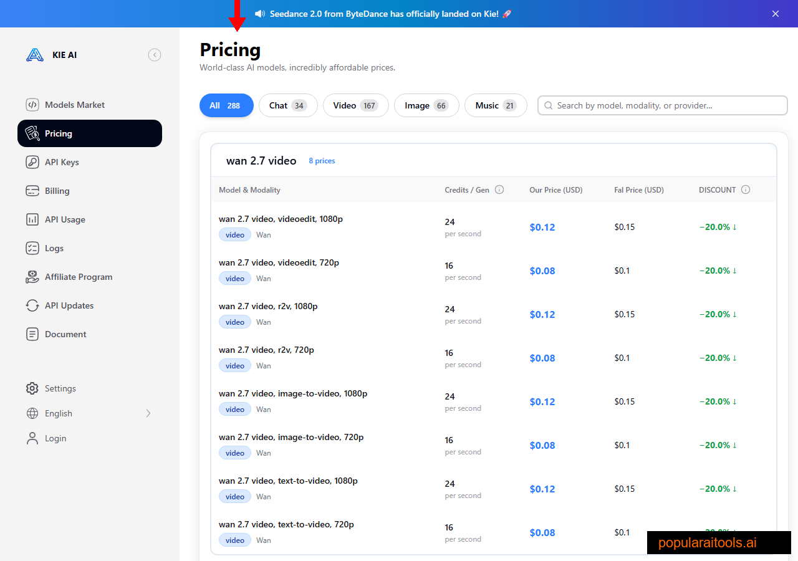798x561 pixels.
Task: Collapse the left sidebar
Action: point(155,55)
